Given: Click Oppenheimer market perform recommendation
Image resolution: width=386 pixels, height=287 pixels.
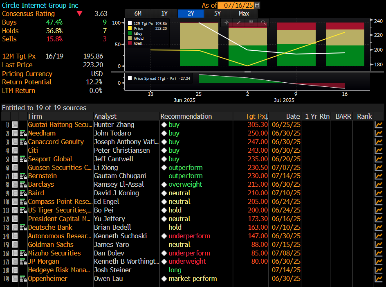Looking at the screenshot, I should point(193,279).
